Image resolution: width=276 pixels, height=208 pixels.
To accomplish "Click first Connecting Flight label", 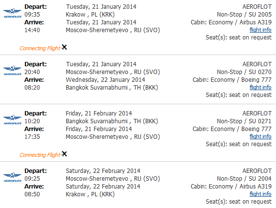I will [x=40, y=48].
